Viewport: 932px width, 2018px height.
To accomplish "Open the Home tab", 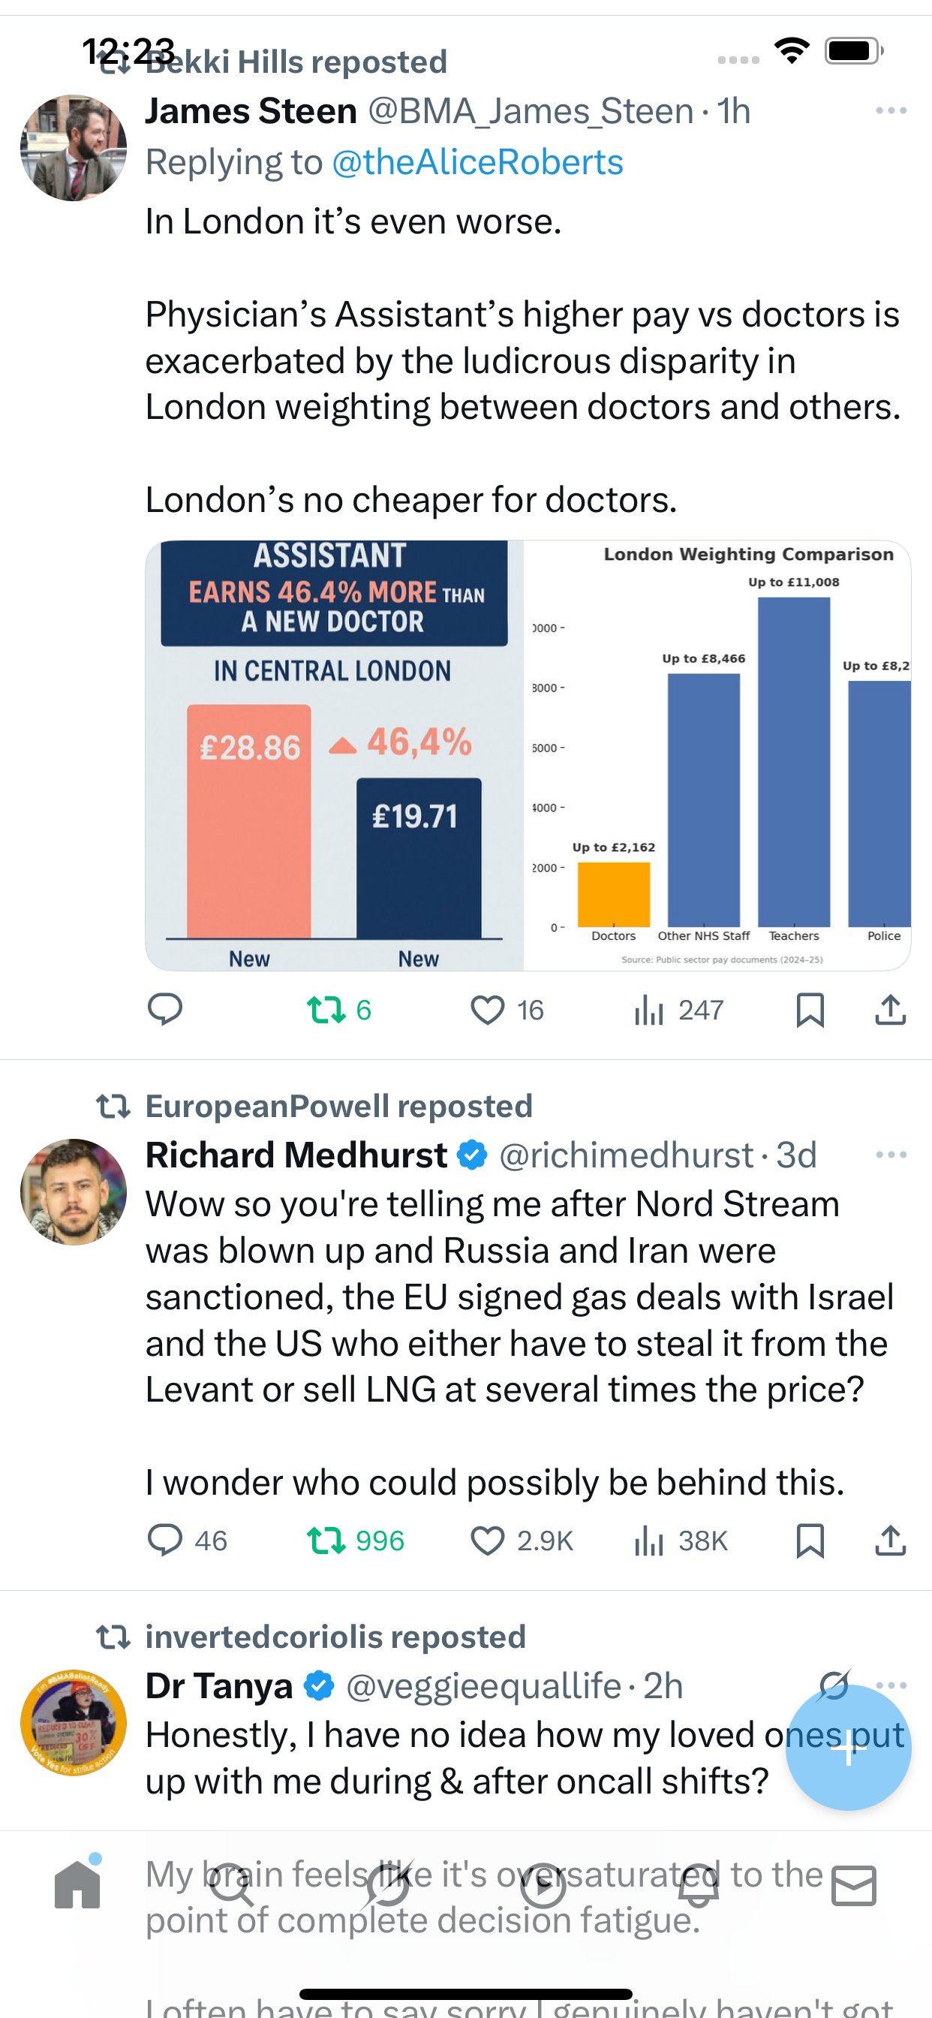I will pos(77,1885).
